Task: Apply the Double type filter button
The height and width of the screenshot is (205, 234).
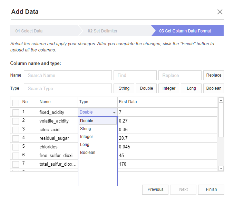Action: tap(146, 88)
